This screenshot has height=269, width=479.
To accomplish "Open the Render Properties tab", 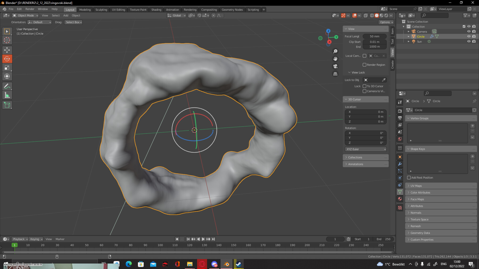I will click(x=400, y=111).
